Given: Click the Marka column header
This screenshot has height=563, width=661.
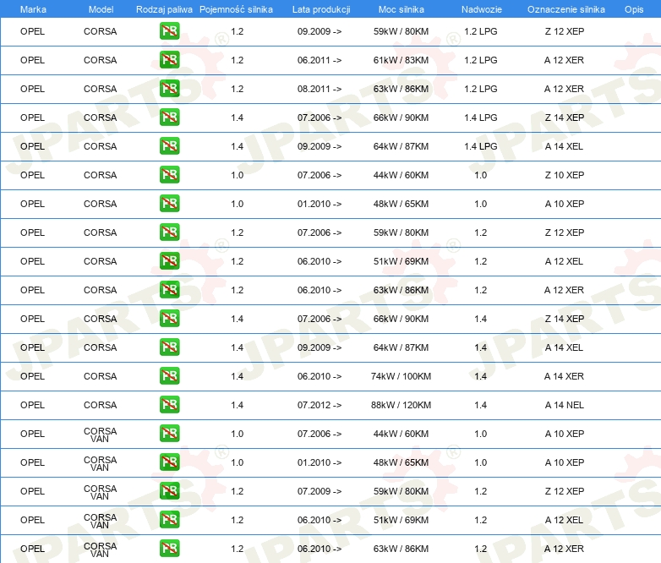Looking at the screenshot, I should (33, 8).
